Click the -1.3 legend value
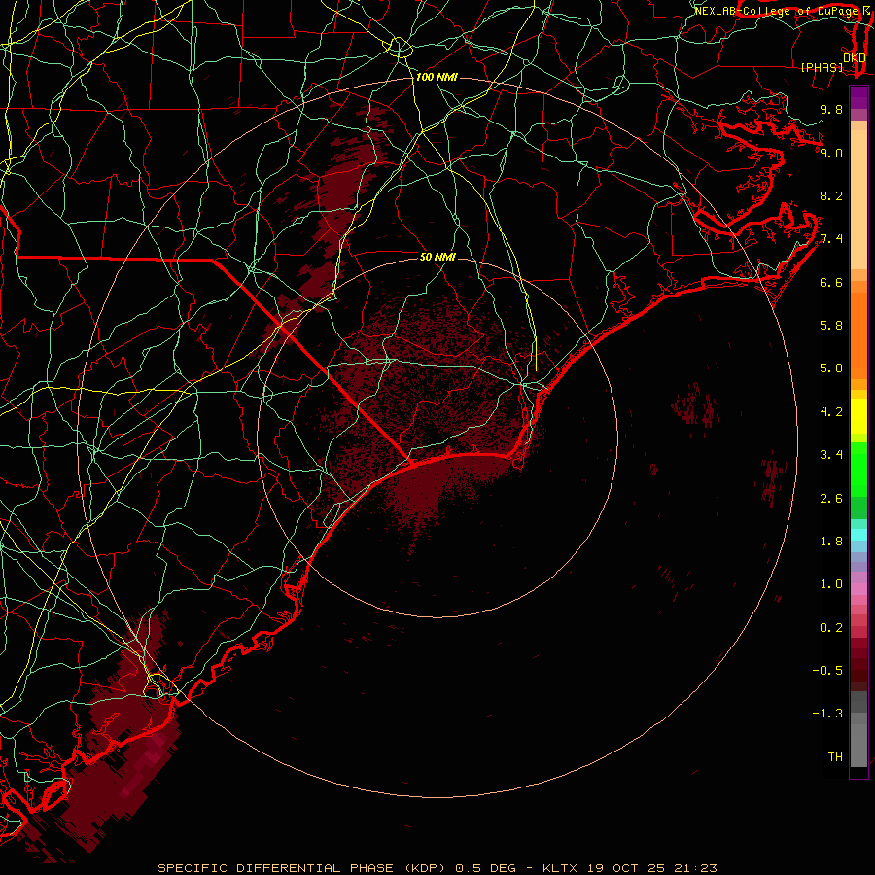Image resolution: width=875 pixels, height=875 pixels. 827,714
